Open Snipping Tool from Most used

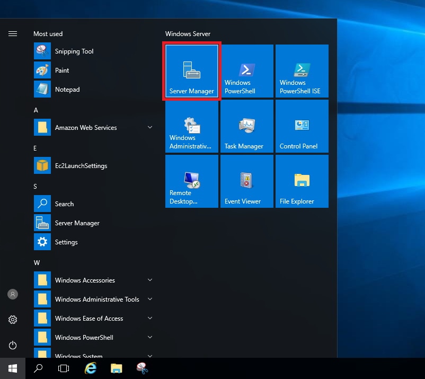(93, 51)
